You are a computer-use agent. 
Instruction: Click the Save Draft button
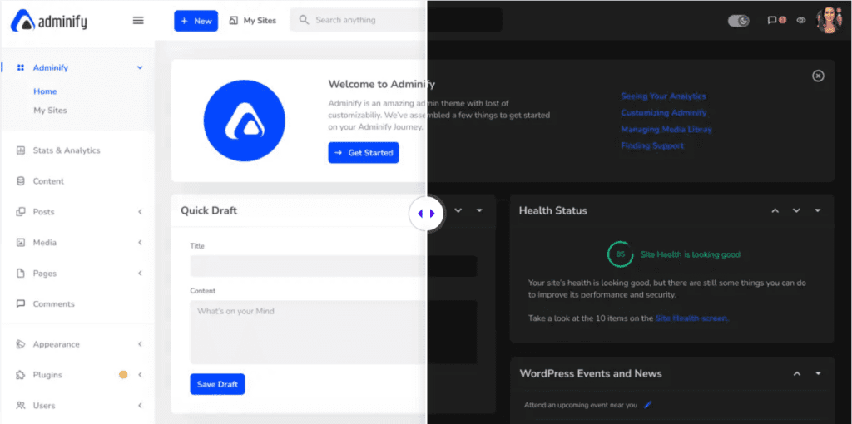pyautogui.click(x=217, y=384)
